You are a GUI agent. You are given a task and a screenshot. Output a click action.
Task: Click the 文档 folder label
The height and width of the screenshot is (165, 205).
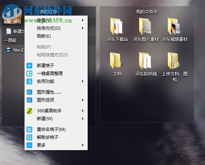click(117, 74)
